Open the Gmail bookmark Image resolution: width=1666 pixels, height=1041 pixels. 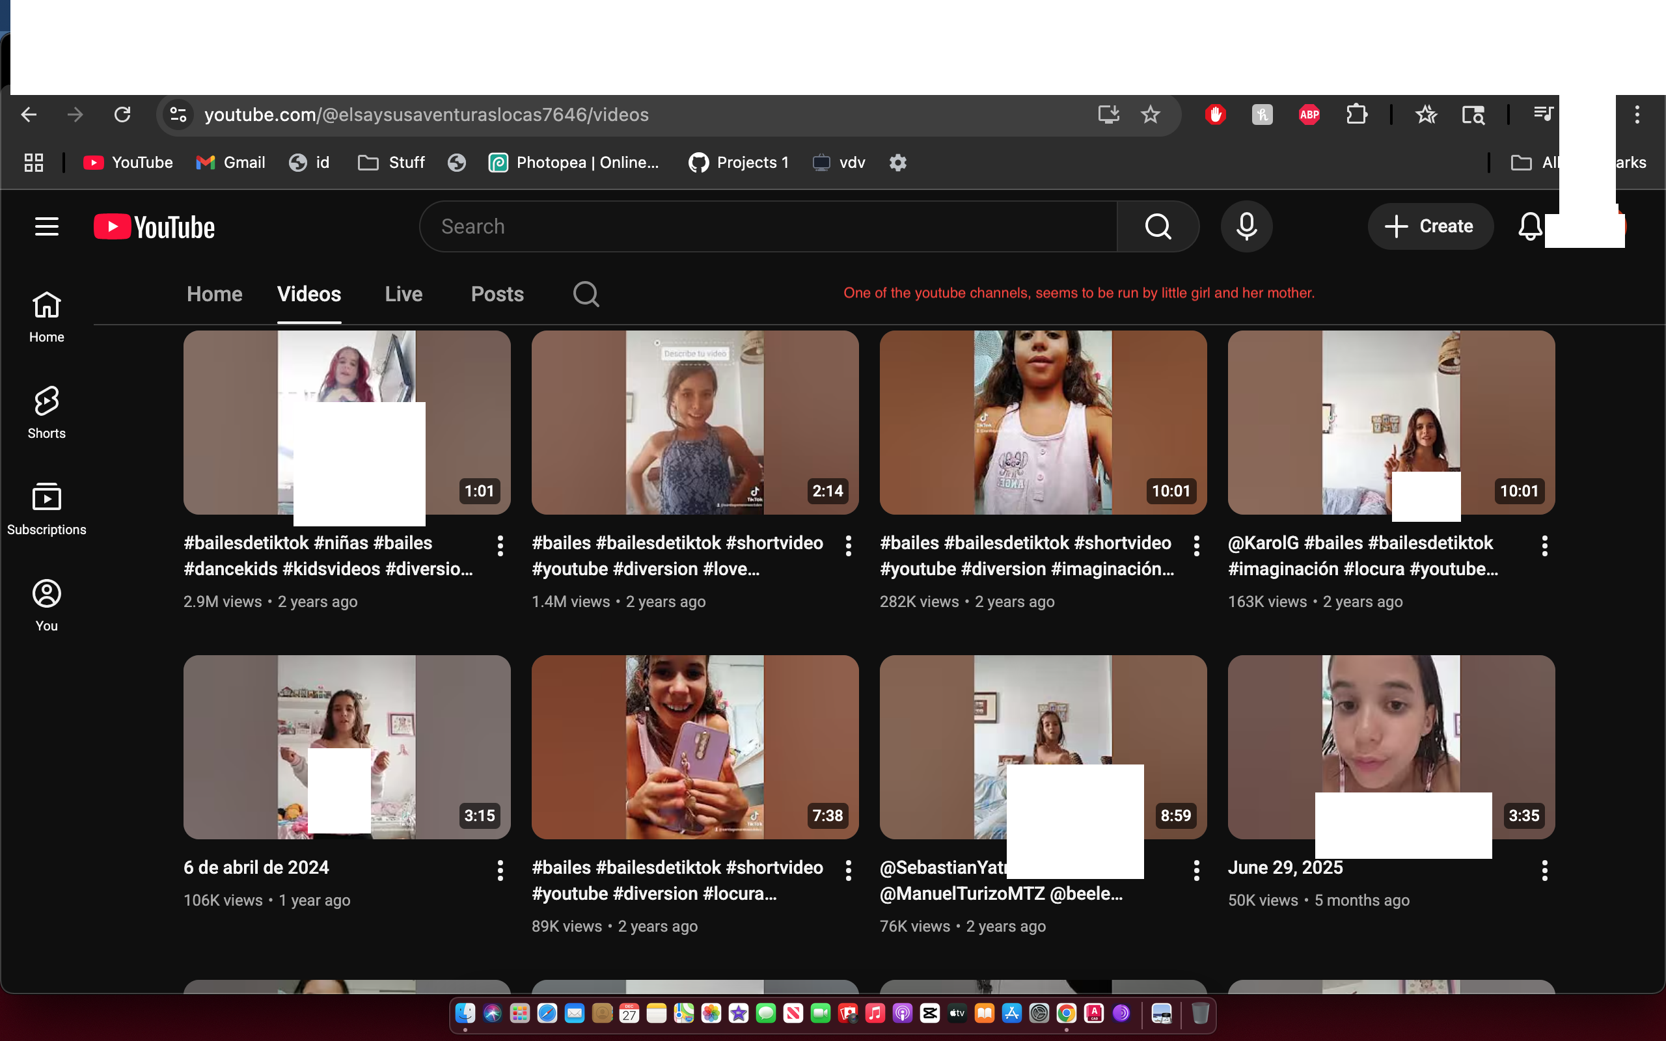pos(230,163)
